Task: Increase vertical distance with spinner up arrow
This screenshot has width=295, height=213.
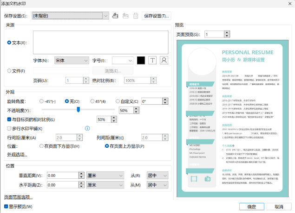Action: [x=83, y=174]
